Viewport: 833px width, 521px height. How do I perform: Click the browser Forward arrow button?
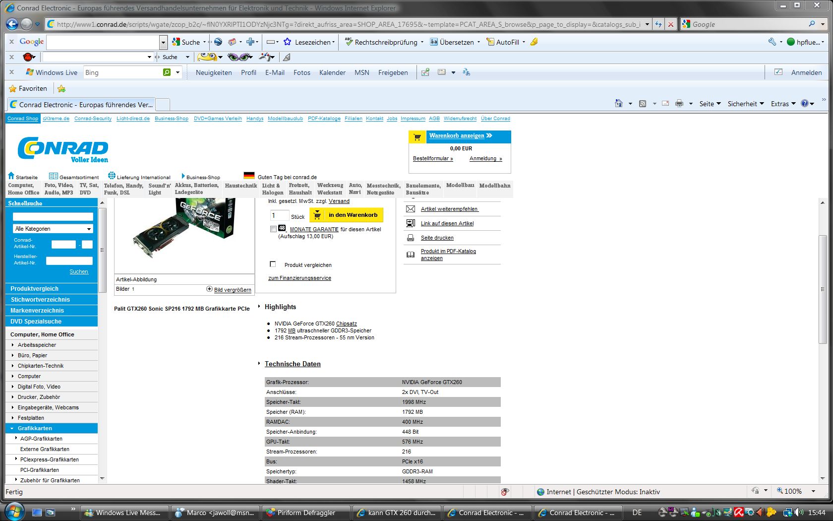[26, 24]
